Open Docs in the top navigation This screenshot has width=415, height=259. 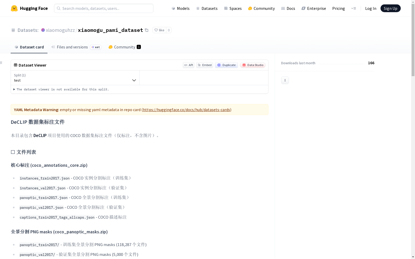288,8
